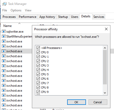The image size is (114, 110).
Task: Uncheck the CPU 0 checkbox
Action: (38, 52)
